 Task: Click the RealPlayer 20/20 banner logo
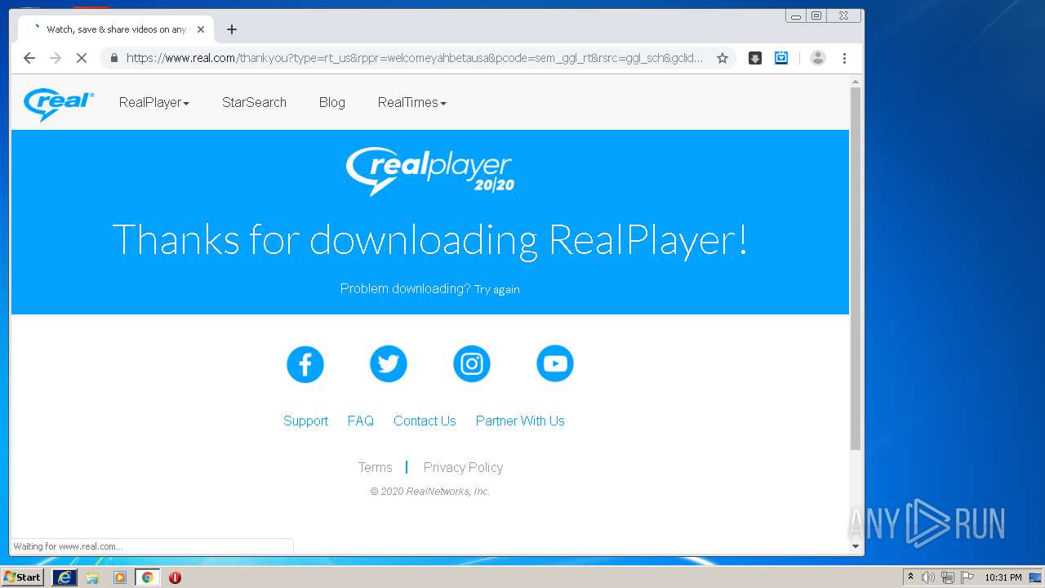[430, 171]
